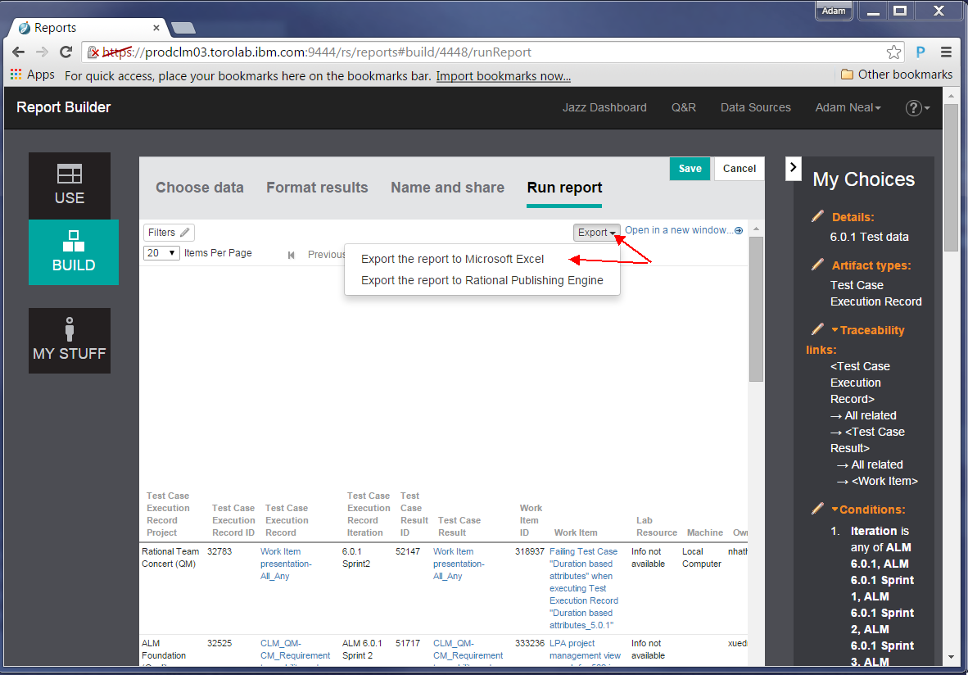Image resolution: width=968 pixels, height=675 pixels.
Task: Click Report Builder title
Action: [x=64, y=107]
